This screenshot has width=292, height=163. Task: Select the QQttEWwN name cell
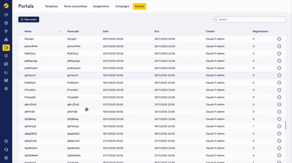coord(31,155)
